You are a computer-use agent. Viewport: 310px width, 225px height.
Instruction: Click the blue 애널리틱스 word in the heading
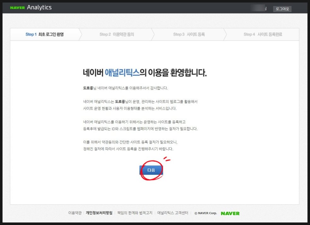point(122,73)
